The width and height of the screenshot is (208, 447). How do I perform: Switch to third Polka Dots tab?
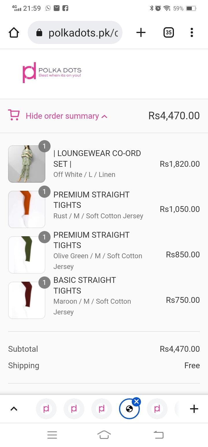tap(102, 409)
